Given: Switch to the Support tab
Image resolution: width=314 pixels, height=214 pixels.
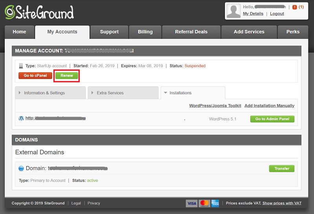Looking at the screenshot, I should click(x=109, y=32).
